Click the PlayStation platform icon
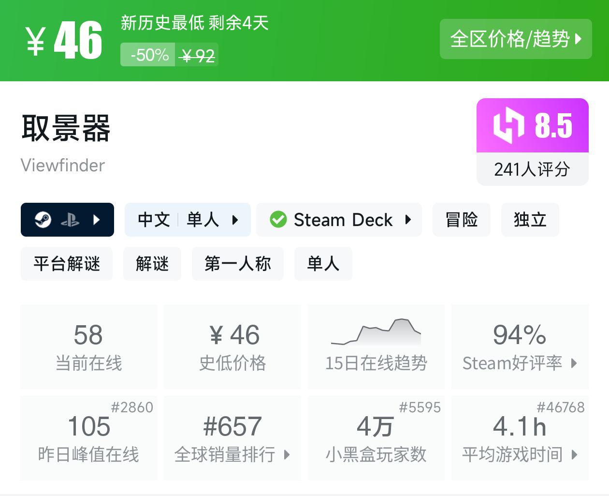 click(70, 220)
